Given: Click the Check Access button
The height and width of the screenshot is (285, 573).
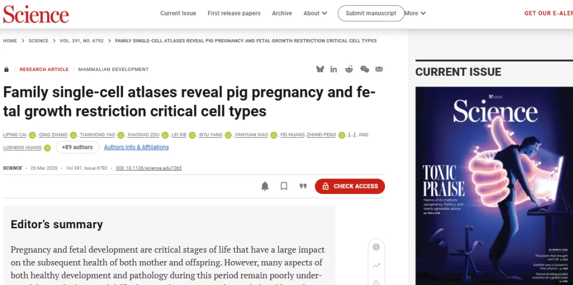Looking at the screenshot, I should coord(350,186).
